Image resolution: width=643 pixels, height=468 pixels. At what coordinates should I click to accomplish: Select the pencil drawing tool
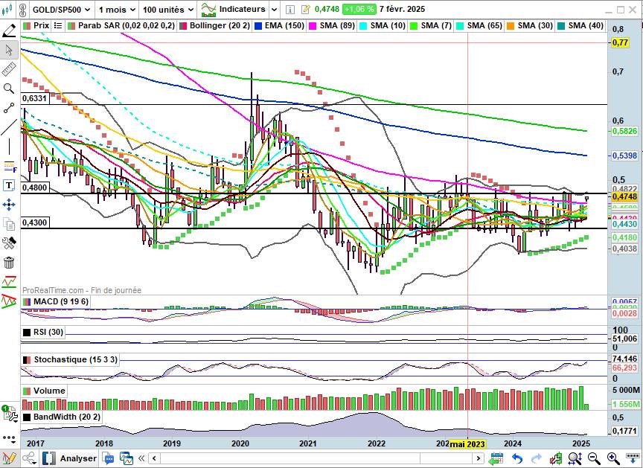pyautogui.click(x=9, y=31)
